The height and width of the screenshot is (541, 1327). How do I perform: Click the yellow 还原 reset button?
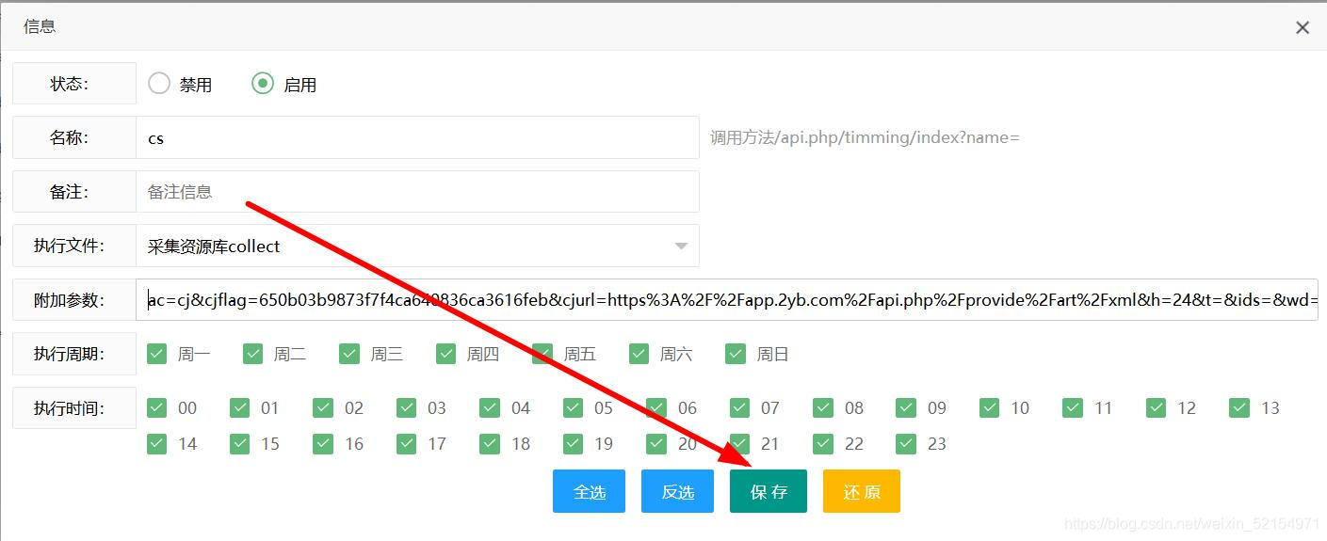pos(861,491)
